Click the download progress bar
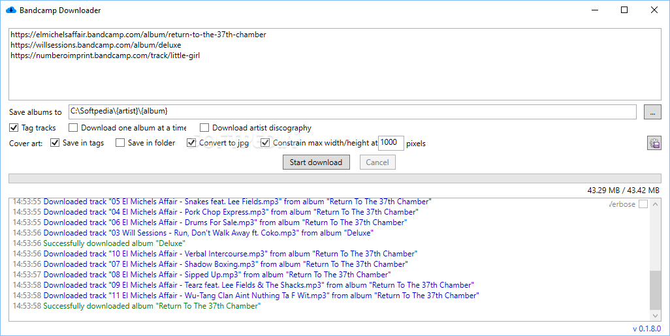Image resolution: width=670 pixels, height=336 pixels. tap(335, 179)
